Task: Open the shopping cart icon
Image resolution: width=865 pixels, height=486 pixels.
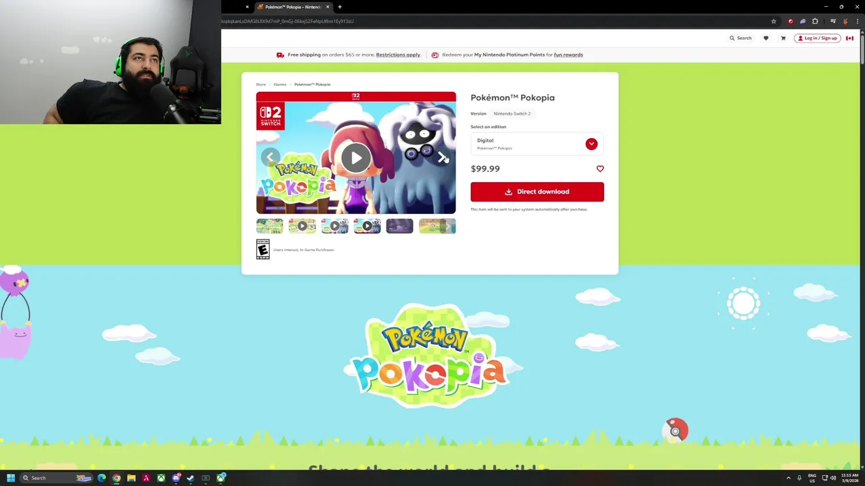Action: 783,38
